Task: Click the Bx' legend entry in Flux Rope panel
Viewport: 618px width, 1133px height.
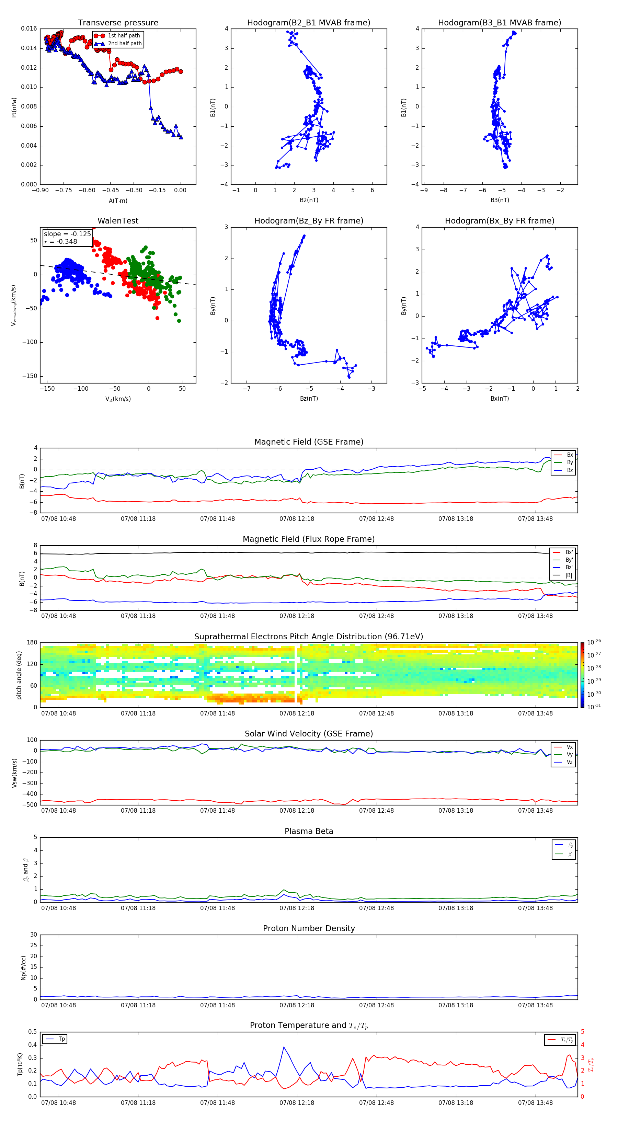Action: point(563,552)
